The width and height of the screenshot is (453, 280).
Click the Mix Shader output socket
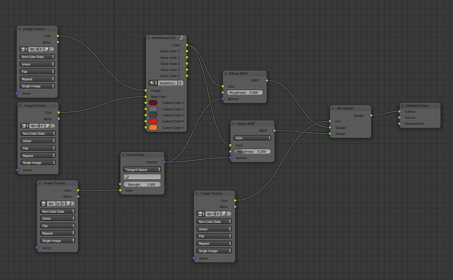[371, 116]
